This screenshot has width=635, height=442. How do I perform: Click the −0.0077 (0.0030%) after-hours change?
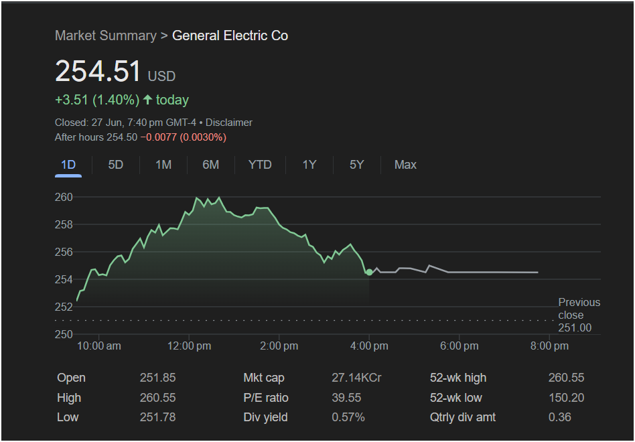click(x=184, y=137)
